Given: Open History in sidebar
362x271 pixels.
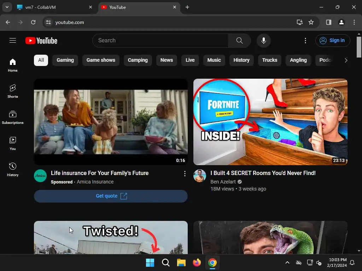Looking at the screenshot, I should click(x=13, y=169).
